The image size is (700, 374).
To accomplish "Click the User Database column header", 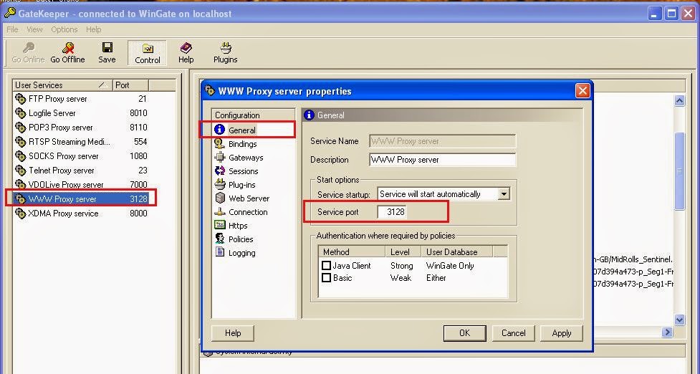I will coord(456,251).
